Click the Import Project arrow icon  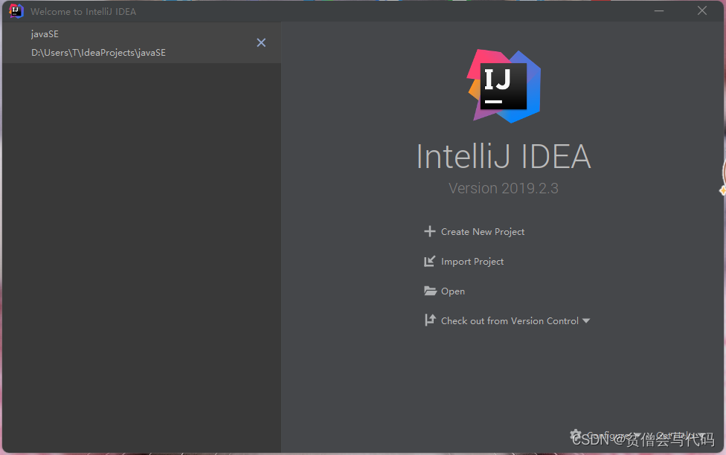429,261
